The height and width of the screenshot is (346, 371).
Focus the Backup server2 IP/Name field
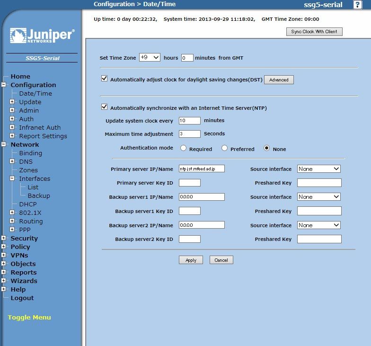point(202,225)
